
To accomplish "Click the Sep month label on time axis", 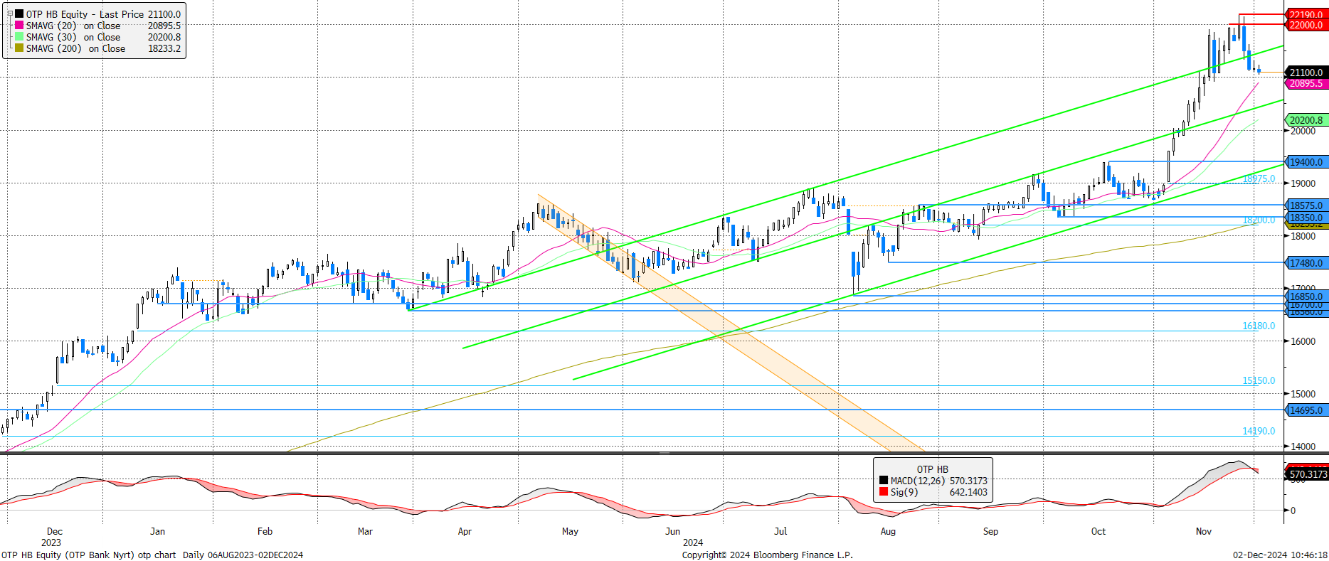I will click(990, 531).
